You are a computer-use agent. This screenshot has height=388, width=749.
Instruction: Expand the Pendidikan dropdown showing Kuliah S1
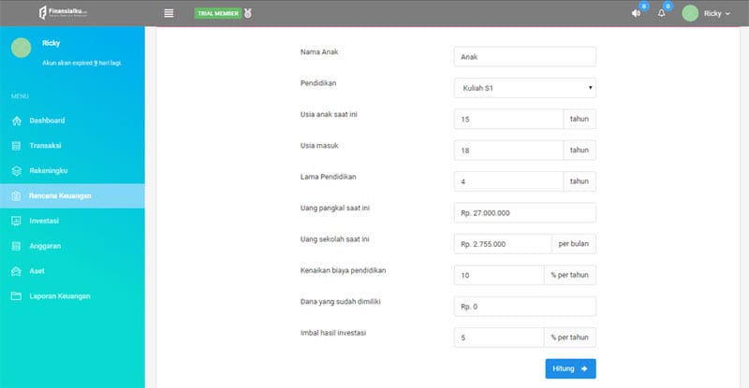click(525, 88)
